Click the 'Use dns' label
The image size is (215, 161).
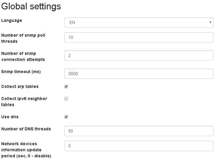coord(10,117)
